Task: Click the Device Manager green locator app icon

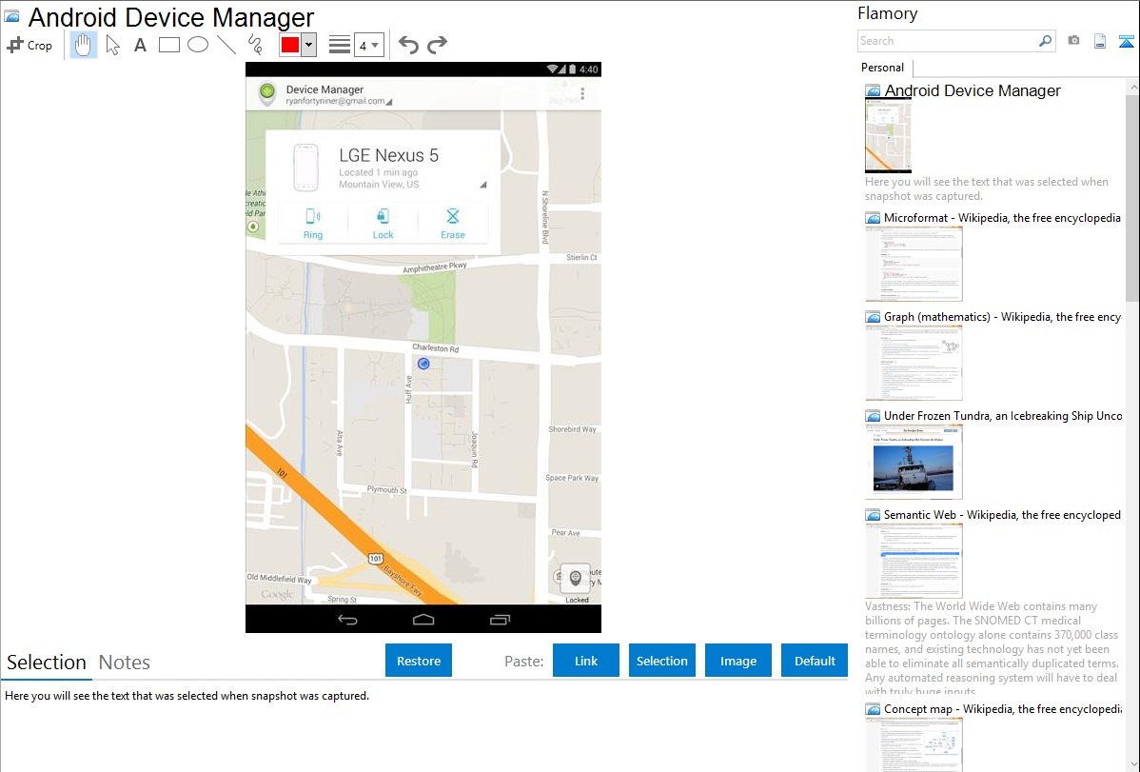Action: coord(267,92)
